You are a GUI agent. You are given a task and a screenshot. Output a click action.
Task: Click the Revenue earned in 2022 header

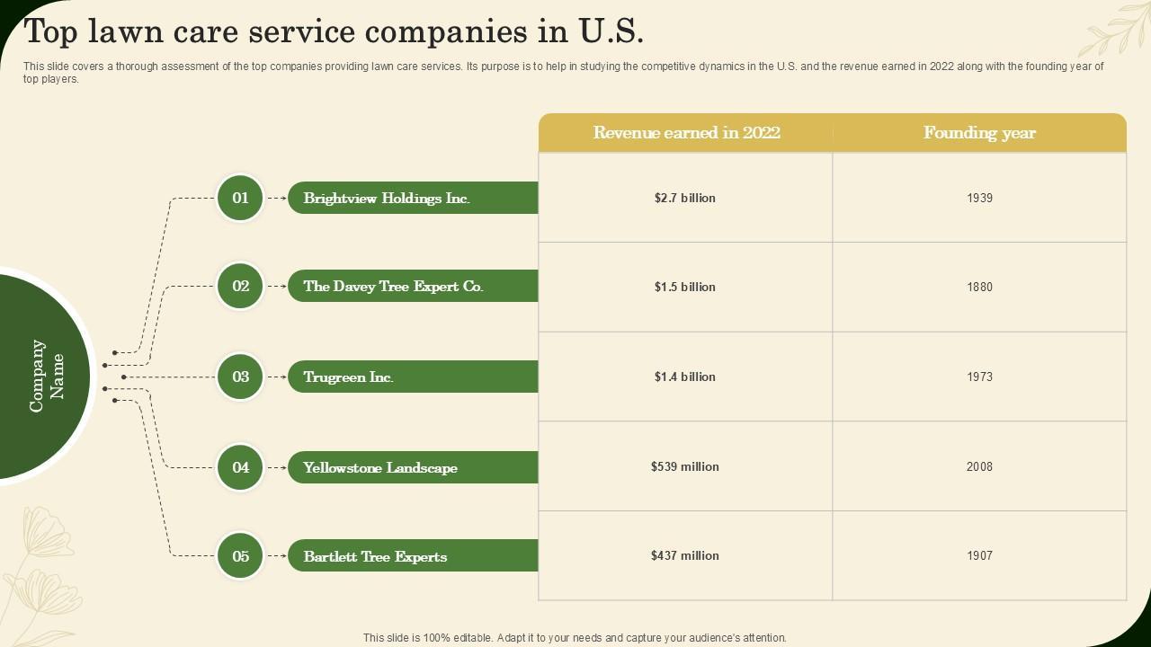pyautogui.click(x=686, y=133)
